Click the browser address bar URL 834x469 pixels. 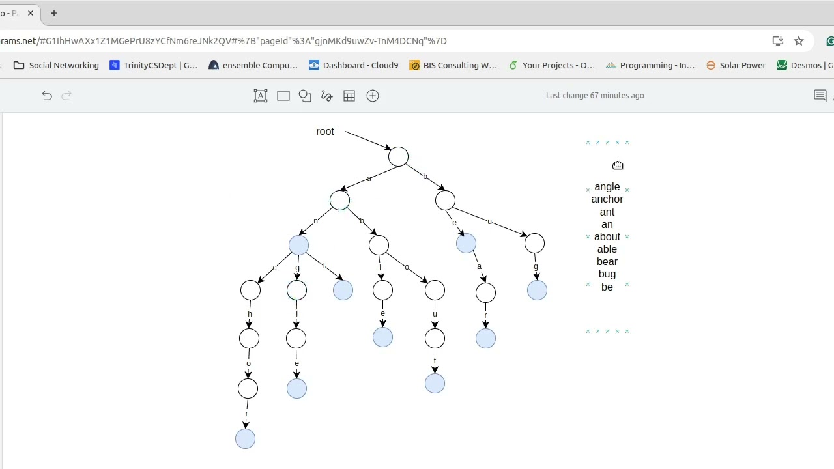[x=223, y=41]
